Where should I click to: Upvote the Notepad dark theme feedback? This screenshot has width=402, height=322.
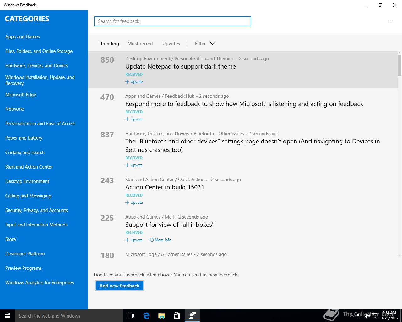[x=134, y=82]
